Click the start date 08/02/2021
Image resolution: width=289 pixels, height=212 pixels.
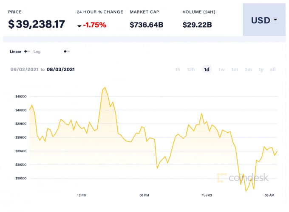pyautogui.click(x=24, y=70)
